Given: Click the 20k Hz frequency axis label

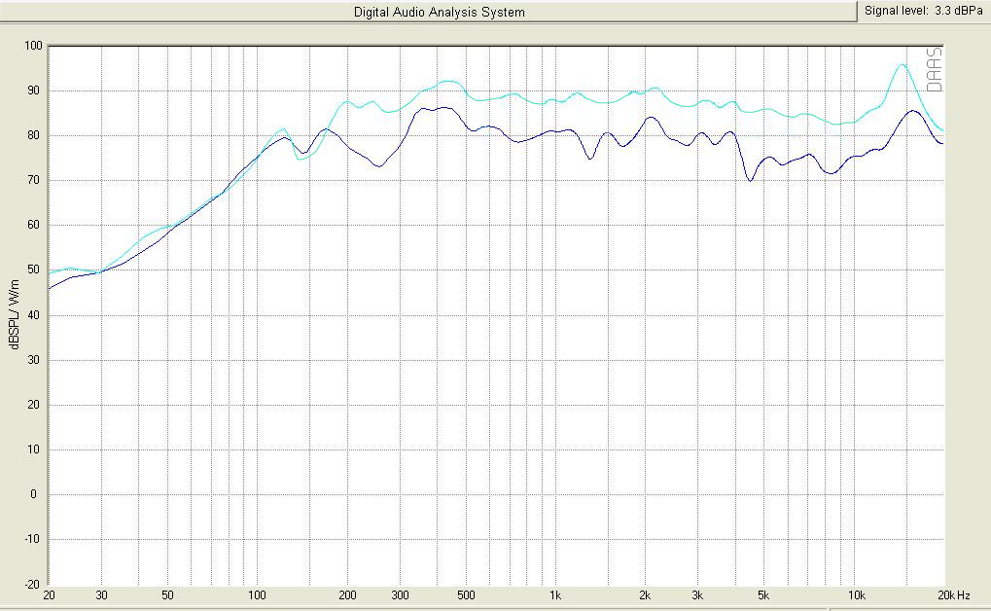Looking at the screenshot, I should pyautogui.click(x=954, y=595).
